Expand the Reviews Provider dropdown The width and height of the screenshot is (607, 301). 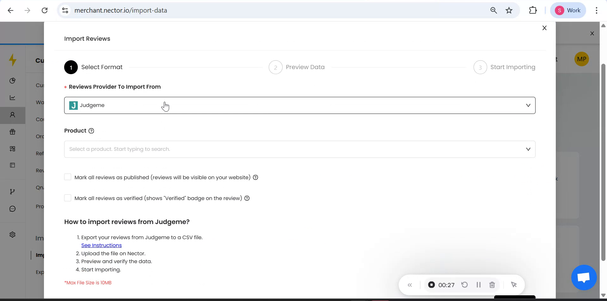coord(528,105)
